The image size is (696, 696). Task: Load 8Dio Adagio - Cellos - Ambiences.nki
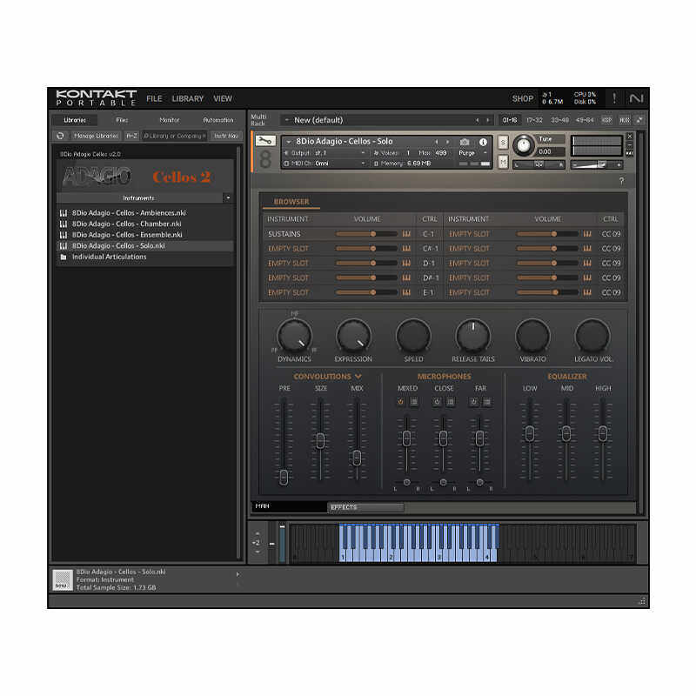[x=129, y=213]
